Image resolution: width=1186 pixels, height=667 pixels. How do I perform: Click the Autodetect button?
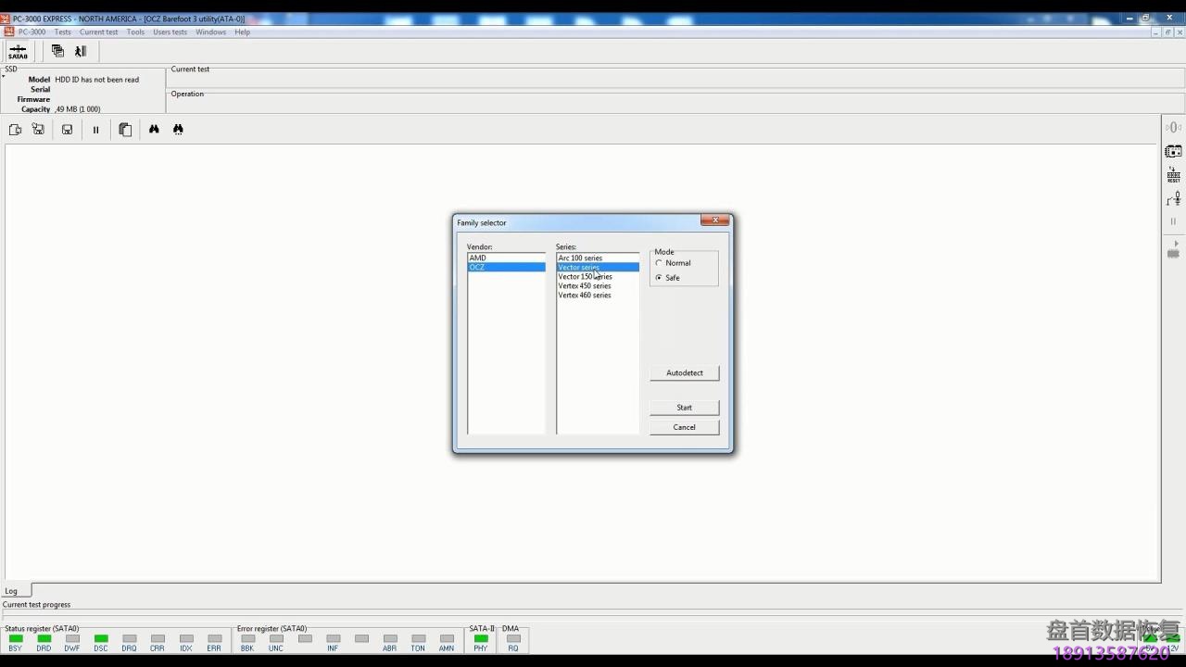tap(684, 373)
